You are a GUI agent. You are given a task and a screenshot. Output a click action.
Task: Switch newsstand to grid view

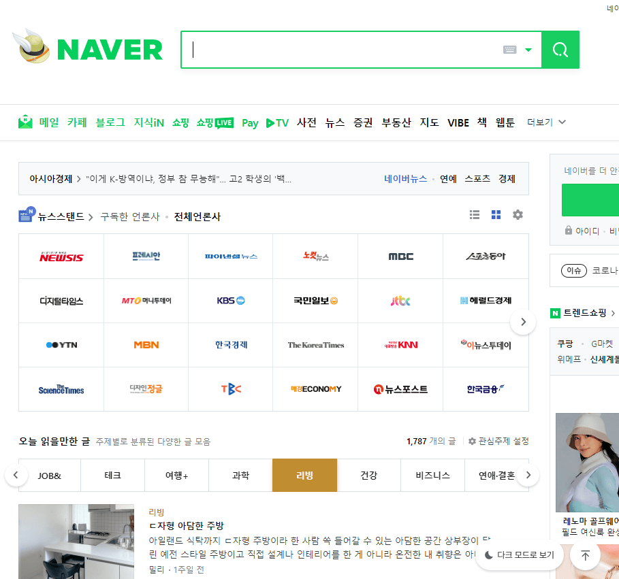tap(496, 214)
